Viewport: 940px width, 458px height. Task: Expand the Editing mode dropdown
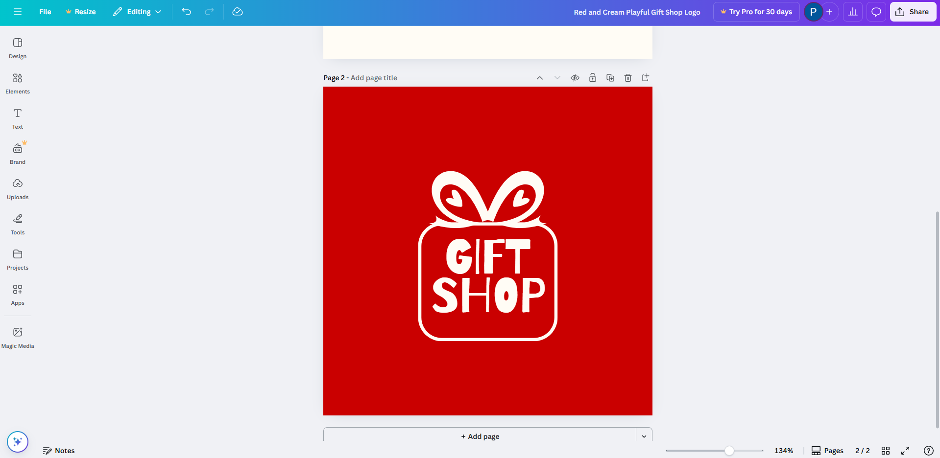(137, 12)
